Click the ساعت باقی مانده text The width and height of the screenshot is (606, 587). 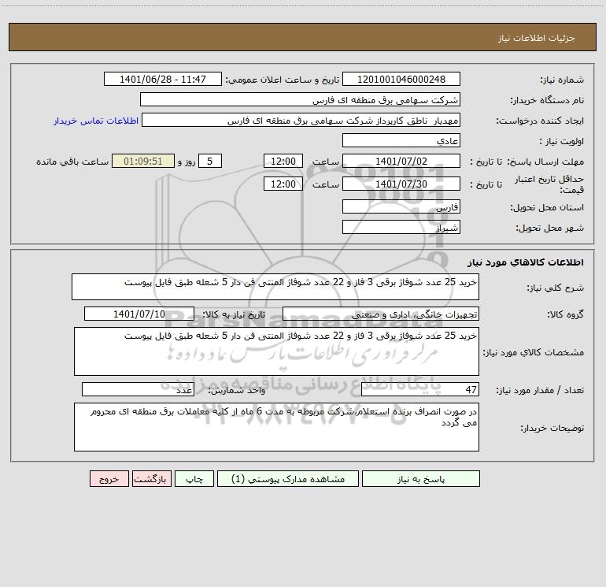(x=72, y=162)
